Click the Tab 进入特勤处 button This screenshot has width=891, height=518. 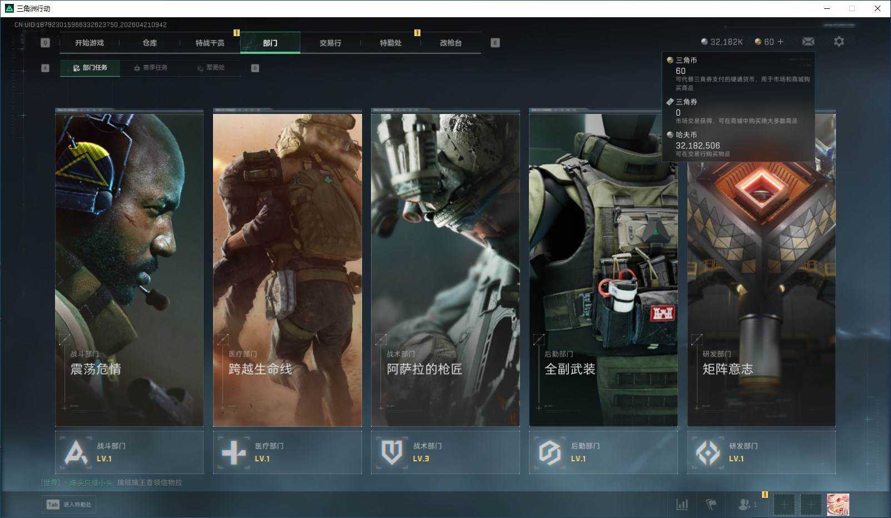point(69,505)
